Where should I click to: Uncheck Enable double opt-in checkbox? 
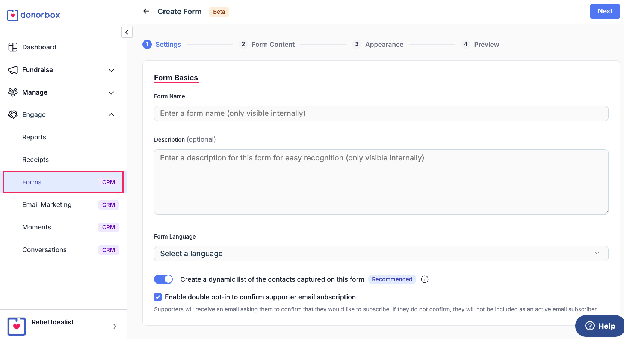pos(158,297)
